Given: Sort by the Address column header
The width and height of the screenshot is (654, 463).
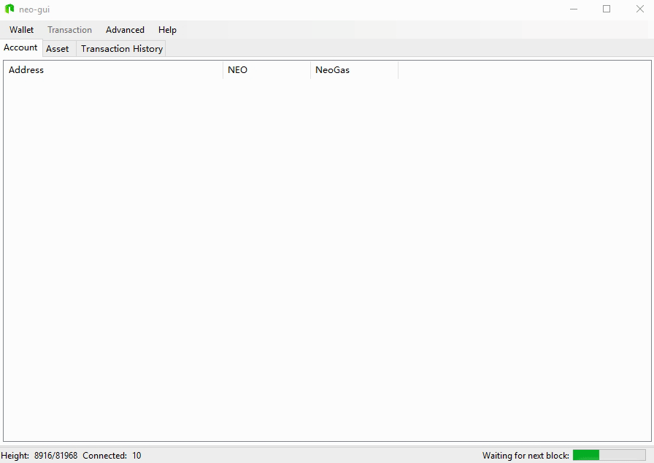Looking at the screenshot, I should [113, 69].
